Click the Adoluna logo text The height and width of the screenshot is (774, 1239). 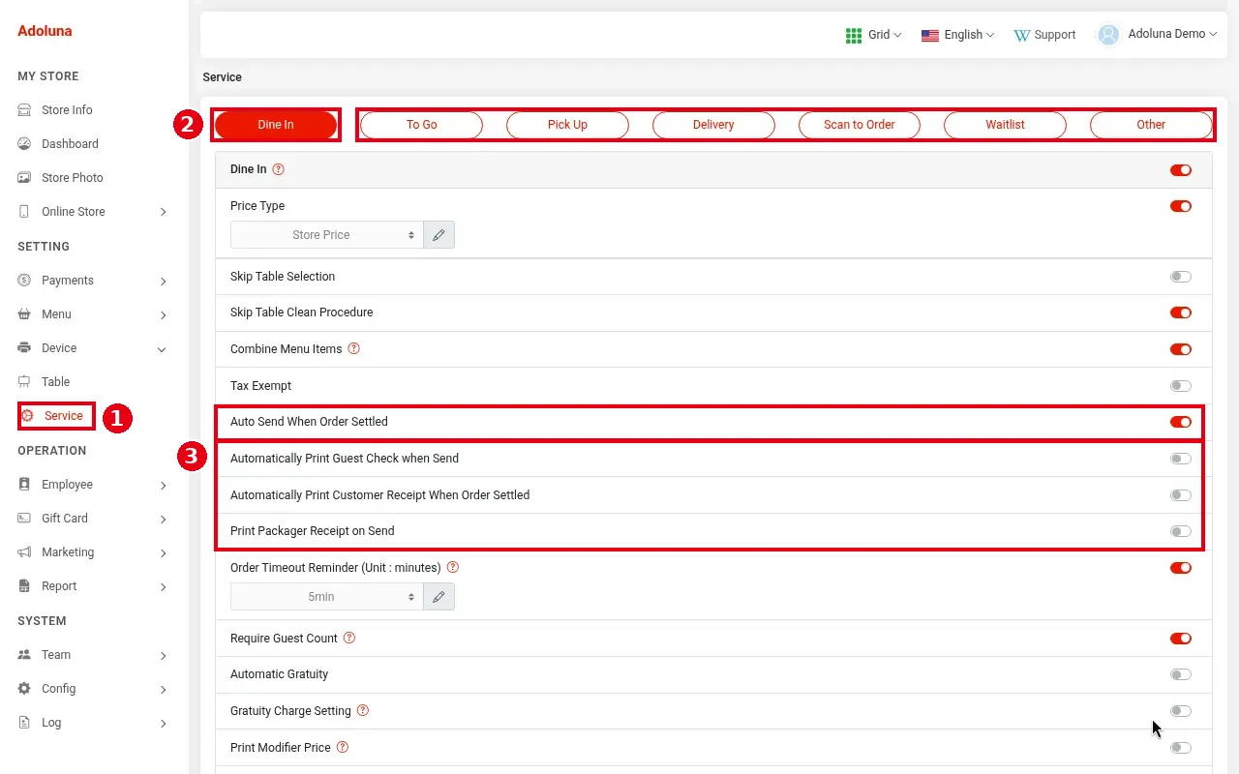45,31
